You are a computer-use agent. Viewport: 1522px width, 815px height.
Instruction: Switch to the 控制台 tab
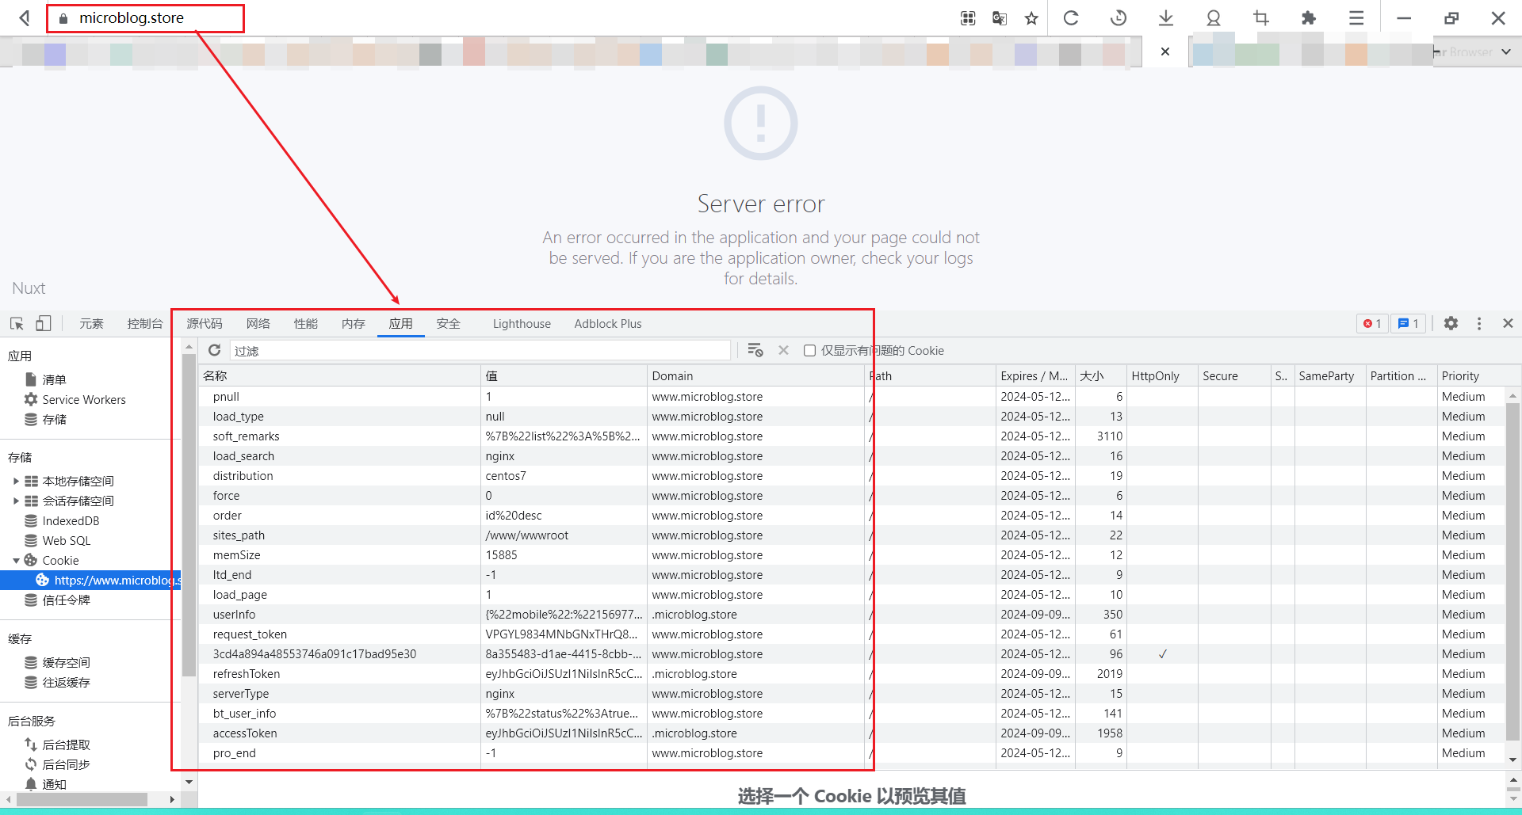click(144, 323)
